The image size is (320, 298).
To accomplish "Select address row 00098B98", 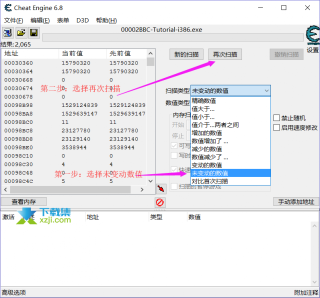I will [x=74, y=105].
